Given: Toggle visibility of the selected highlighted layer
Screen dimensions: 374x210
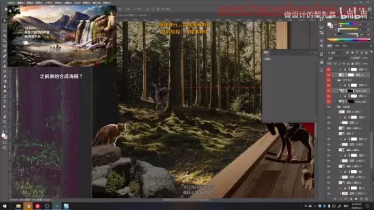Looking at the screenshot, I should tap(329, 75).
